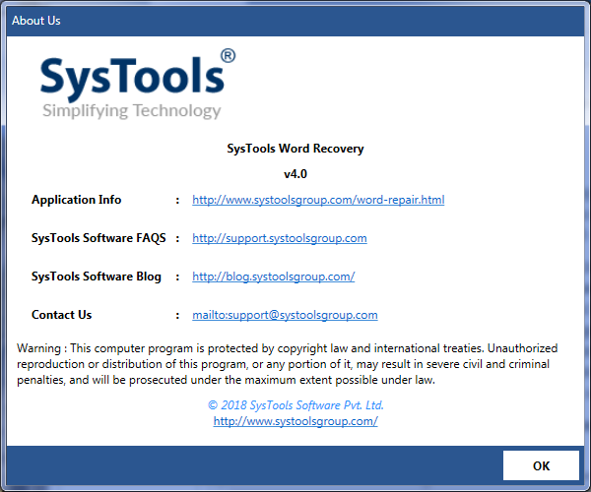Open the www.systoolsgroup.com footer link
This screenshot has height=492, width=591.
(295, 421)
